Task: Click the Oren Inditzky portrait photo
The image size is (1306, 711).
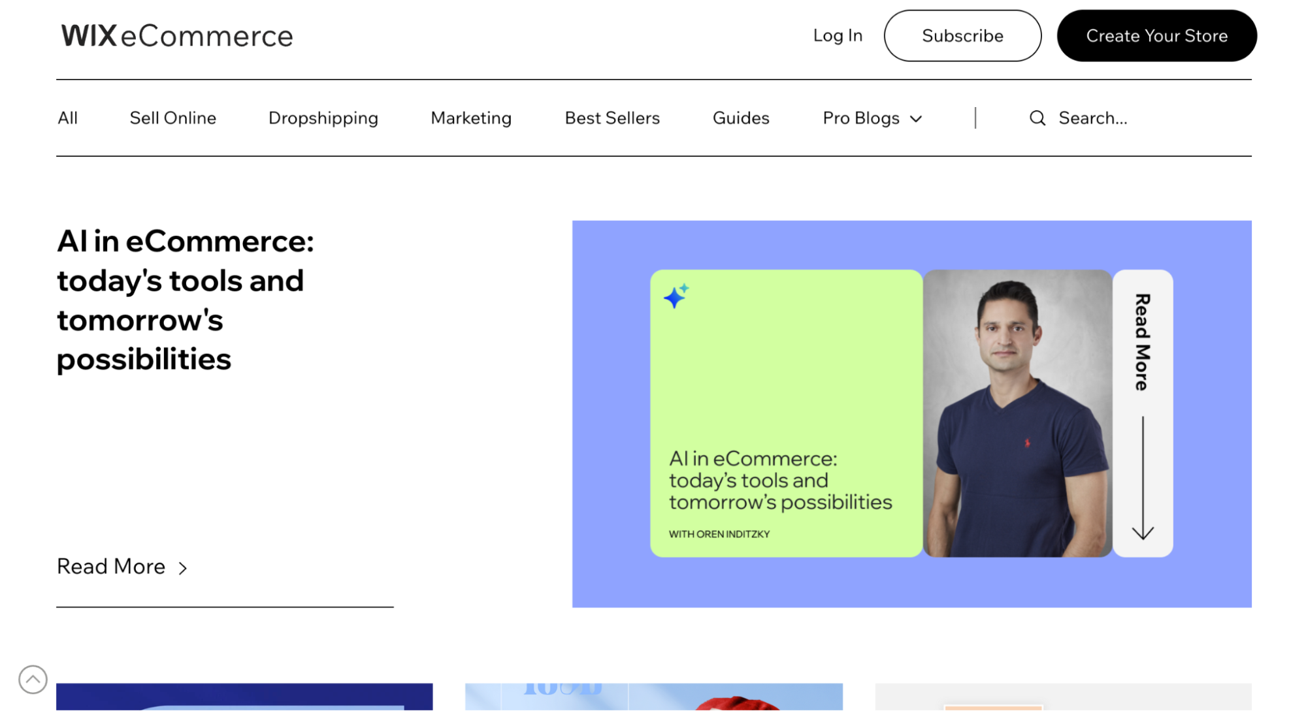Action: click(x=1017, y=413)
